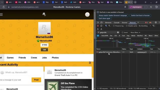
Task: Select the getprofile?nickname request row
Action: pos(128,52)
